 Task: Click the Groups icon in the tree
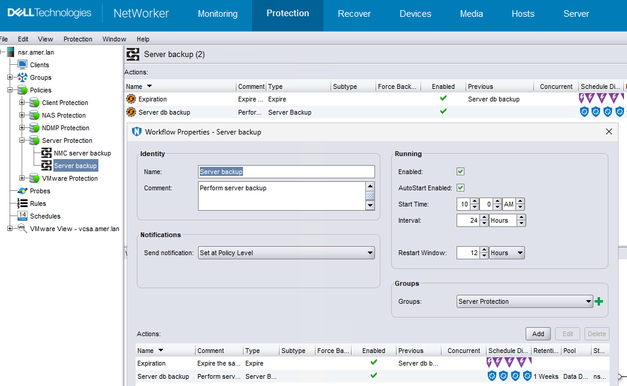[22, 77]
